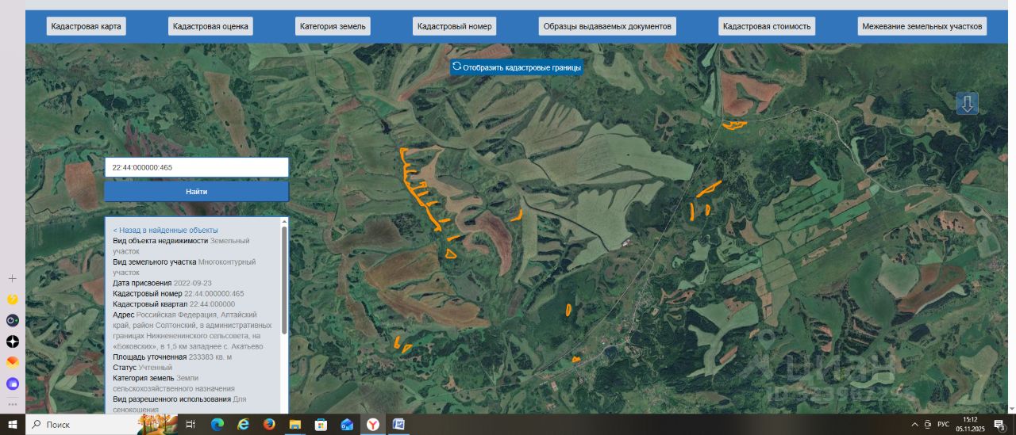The width and height of the screenshot is (1016, 435).
Task: Go back via '< Назад в найденные объекты'
Action: tap(165, 230)
